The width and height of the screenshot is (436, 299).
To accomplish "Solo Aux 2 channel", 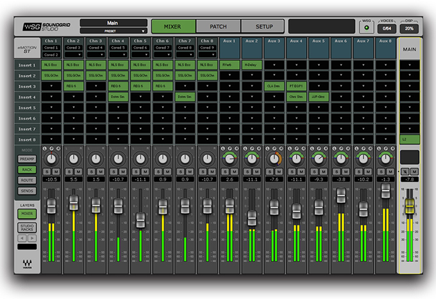I will coord(247,171).
